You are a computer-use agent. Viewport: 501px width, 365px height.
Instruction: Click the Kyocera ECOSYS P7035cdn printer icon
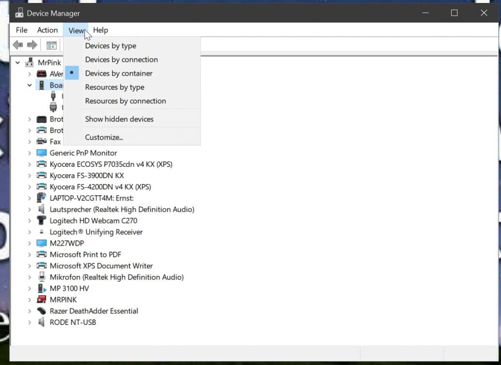42,164
